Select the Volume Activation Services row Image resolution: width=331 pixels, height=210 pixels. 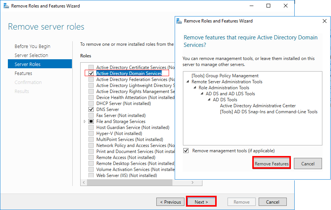(x=136, y=169)
